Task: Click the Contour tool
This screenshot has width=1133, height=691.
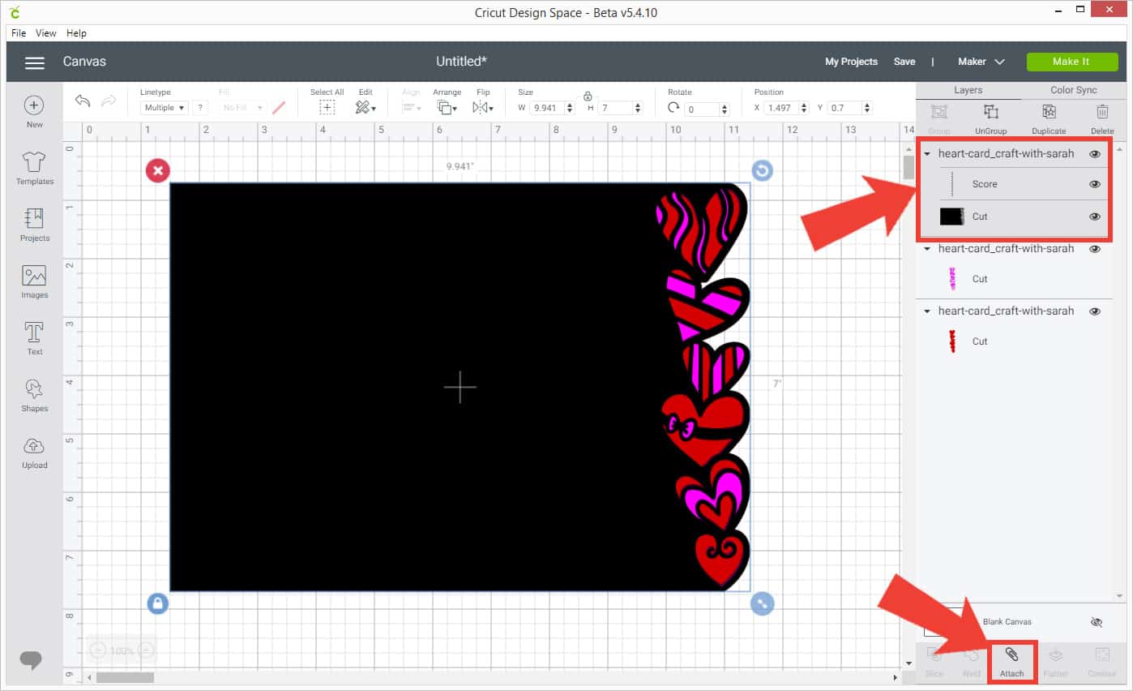Action: (1101, 661)
